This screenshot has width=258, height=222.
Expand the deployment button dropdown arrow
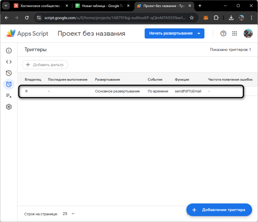pyautogui.click(x=199, y=33)
